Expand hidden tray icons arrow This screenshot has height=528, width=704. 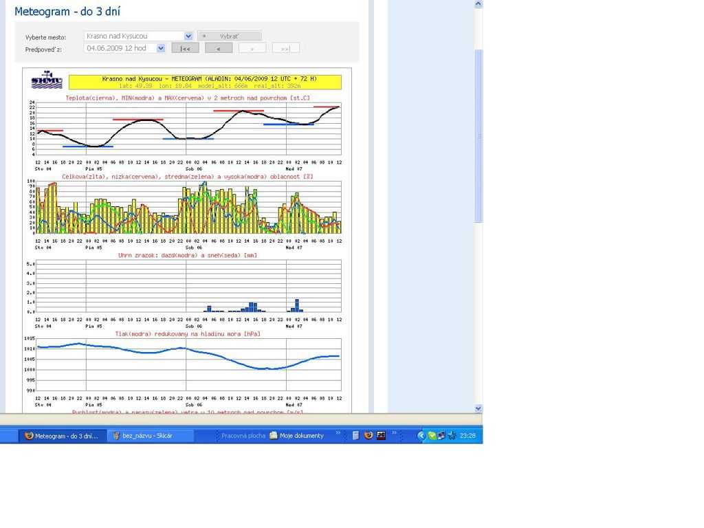tap(421, 436)
